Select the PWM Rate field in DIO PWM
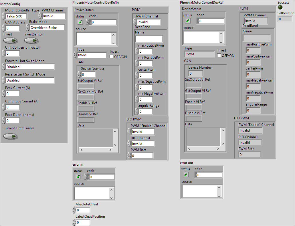This screenshot has width=295, height=226. pyautogui.click(x=142, y=156)
